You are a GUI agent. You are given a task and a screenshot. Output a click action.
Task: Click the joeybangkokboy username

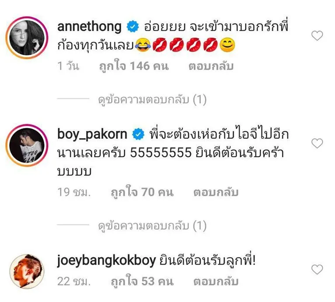pos(106,261)
